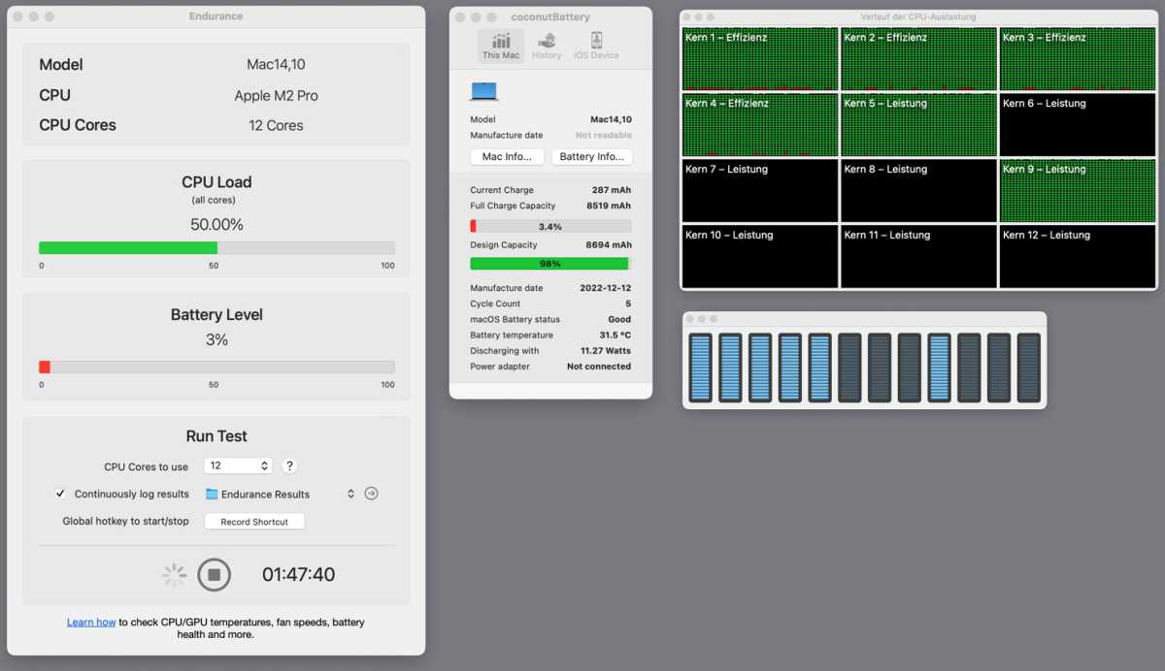
Task: Click the laptop icon in coconutBattery
Action: 483,91
